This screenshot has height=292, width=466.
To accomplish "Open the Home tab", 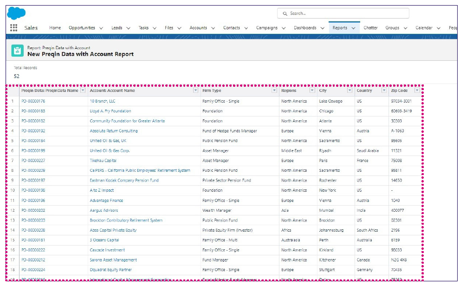I will (55, 28).
